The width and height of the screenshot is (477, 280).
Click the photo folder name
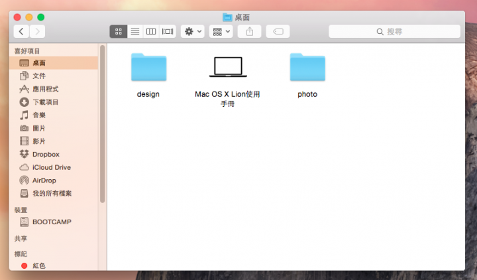[x=307, y=94]
